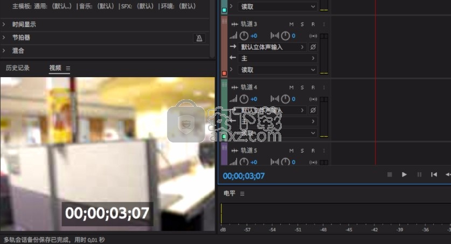Solo 轨道 4 with S button

click(x=302, y=87)
